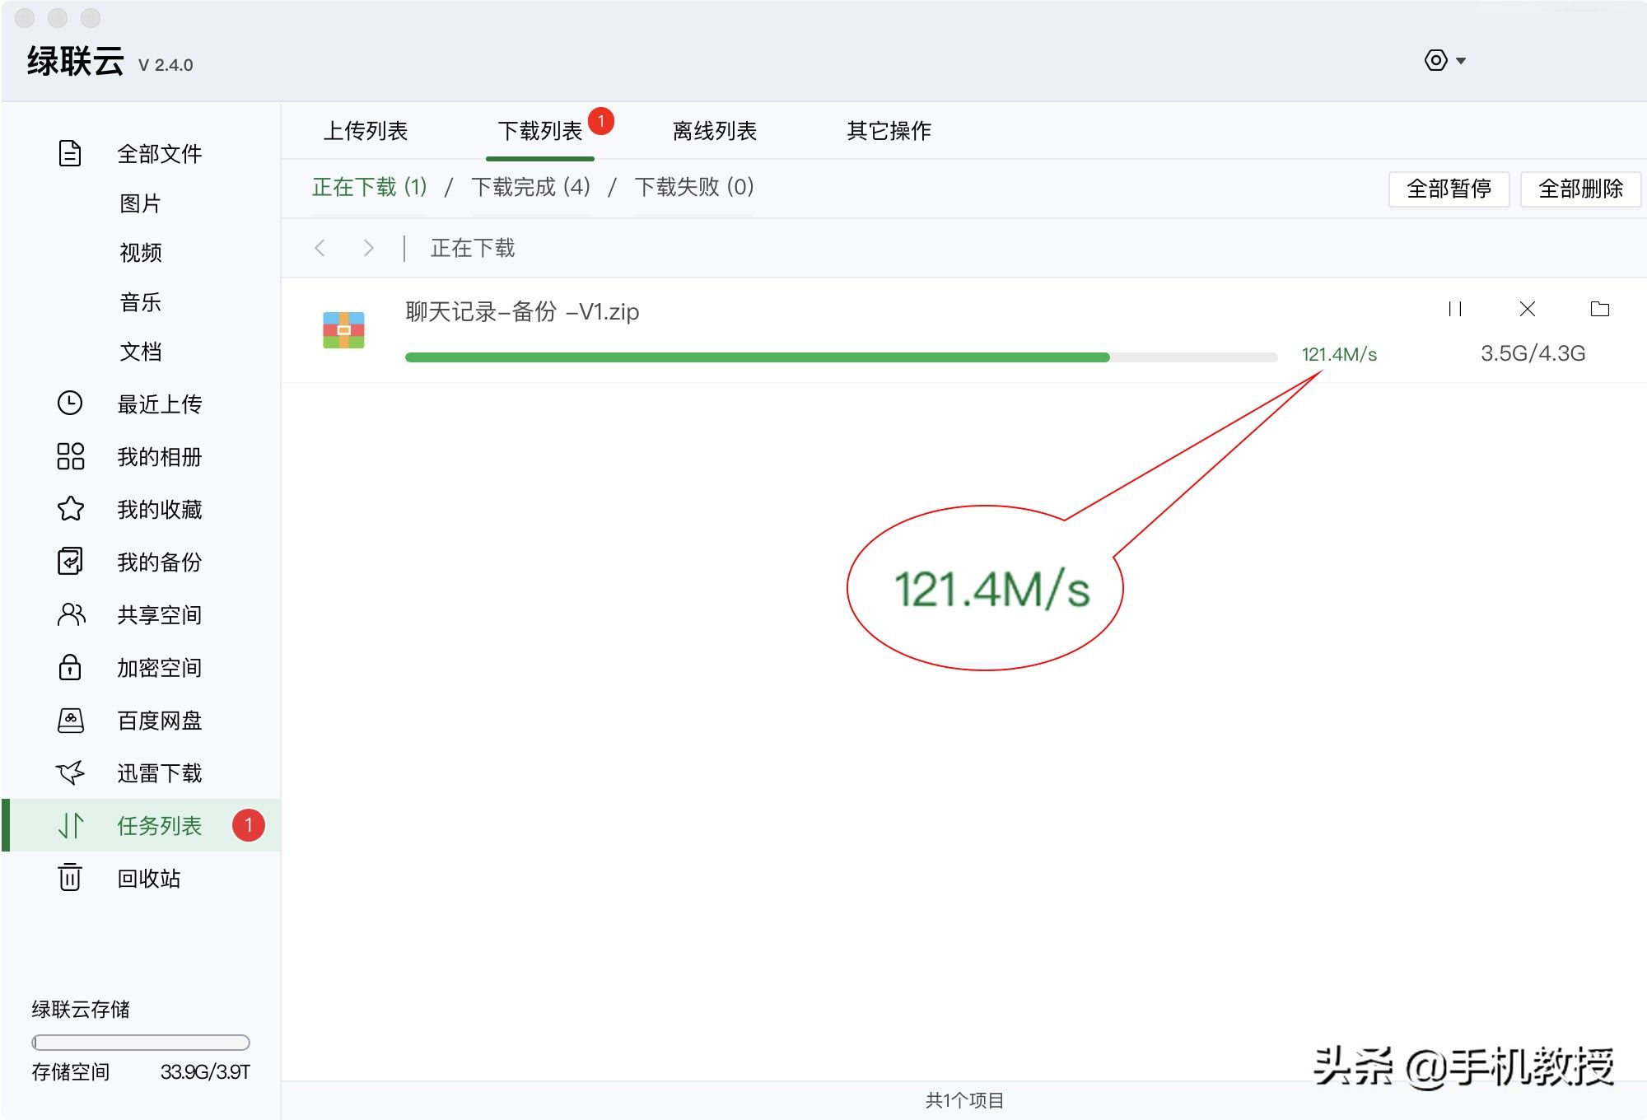Click the 全部文件 document icon
This screenshot has width=1647, height=1120.
70,153
